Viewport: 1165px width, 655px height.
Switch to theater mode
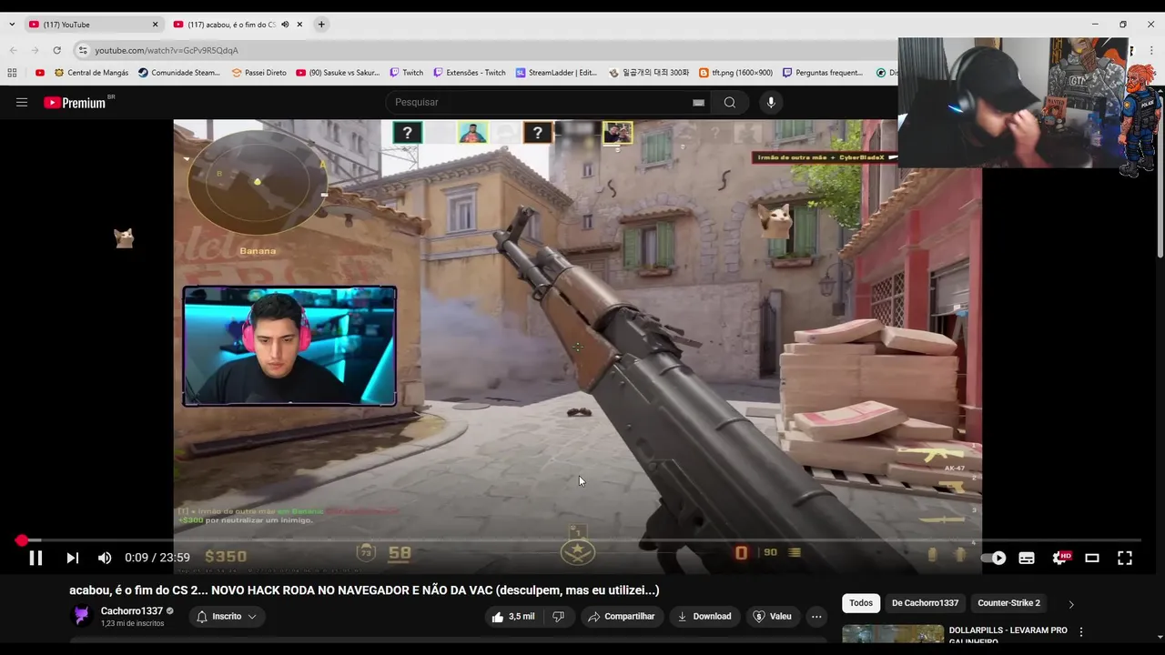pyautogui.click(x=1092, y=558)
